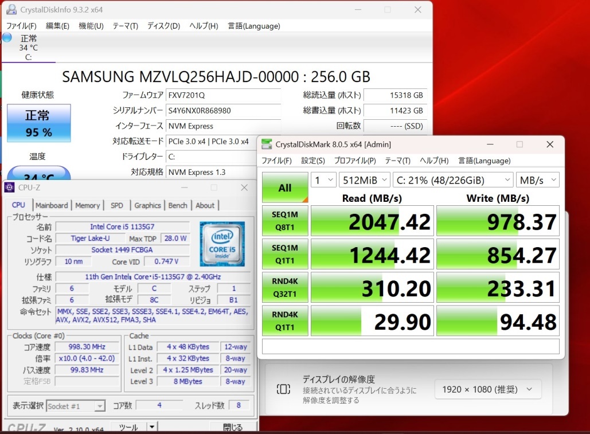
Task: Click the total host reads value 15318 GB
Action: tap(396, 95)
